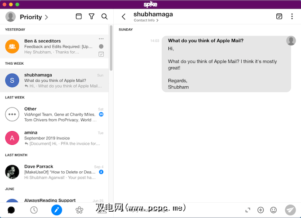Open the three-dot menu in conversation header
The image size is (301, 218).
coord(292,17)
